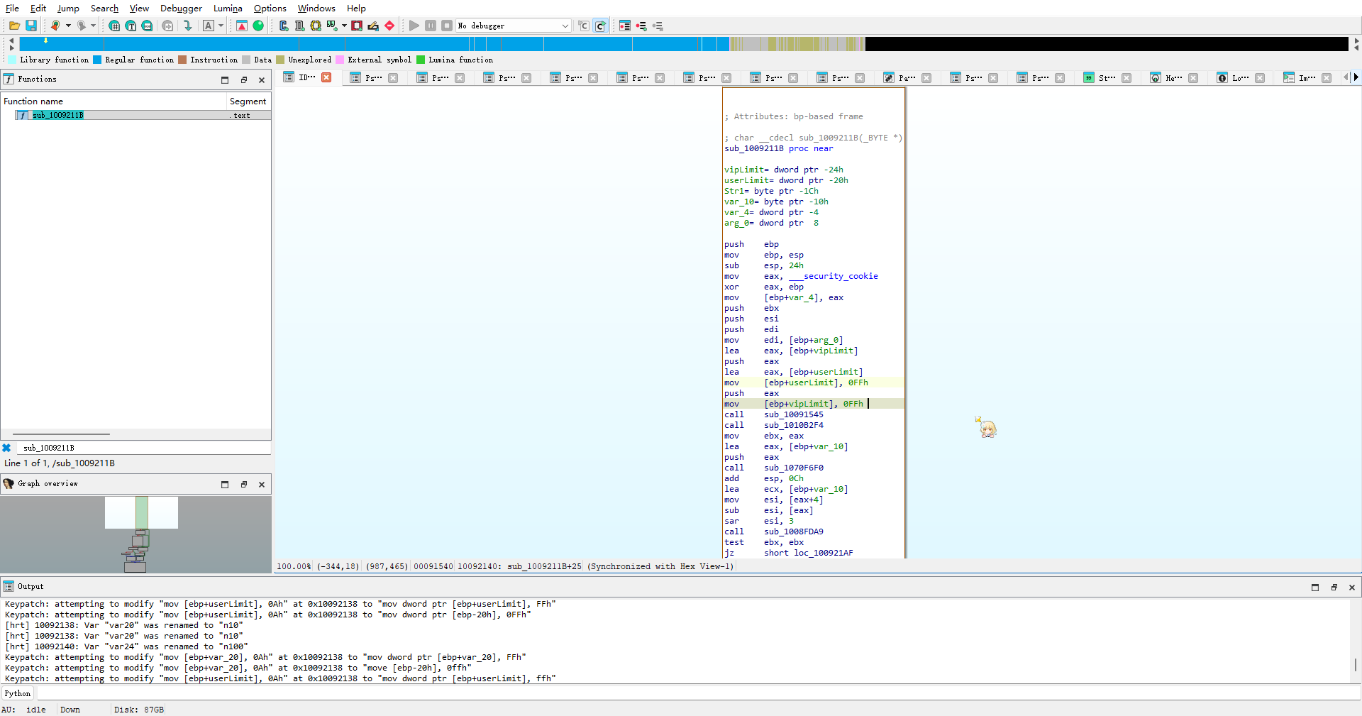This screenshot has height=716, width=1362.
Task: Select sub_1009211B in Functions list
Action: tap(58, 115)
